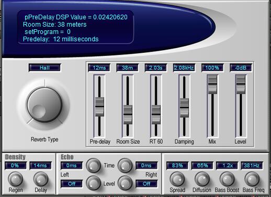Select the 2.08kHz damping value field
Image resolution: width=271 pixels, height=197 pixels.
click(184, 67)
